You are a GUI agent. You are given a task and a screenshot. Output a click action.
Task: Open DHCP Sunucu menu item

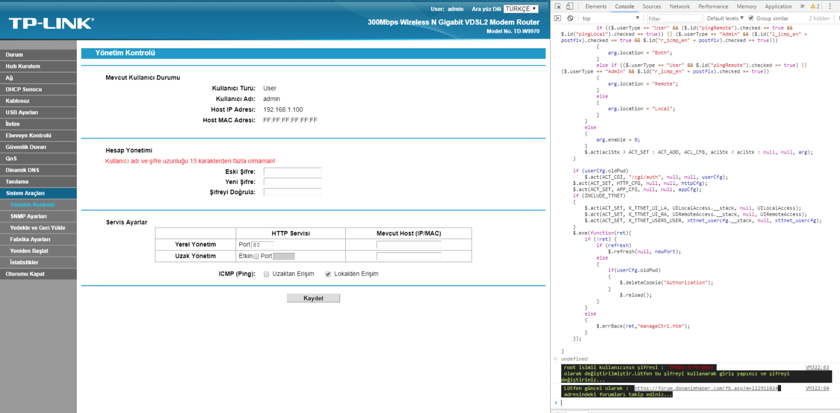tap(38, 89)
